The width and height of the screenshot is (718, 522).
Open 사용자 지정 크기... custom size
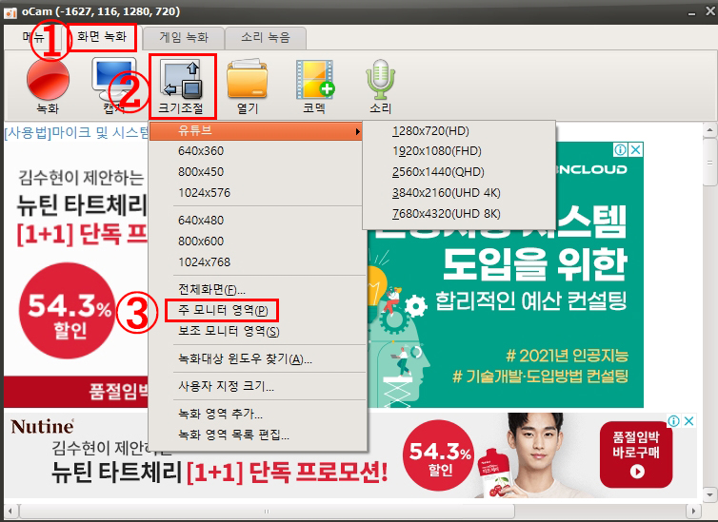(258, 387)
